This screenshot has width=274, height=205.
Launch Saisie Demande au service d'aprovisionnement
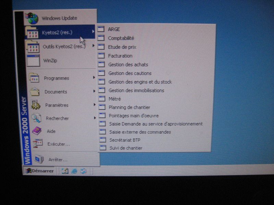pyautogui.click(x=155, y=124)
